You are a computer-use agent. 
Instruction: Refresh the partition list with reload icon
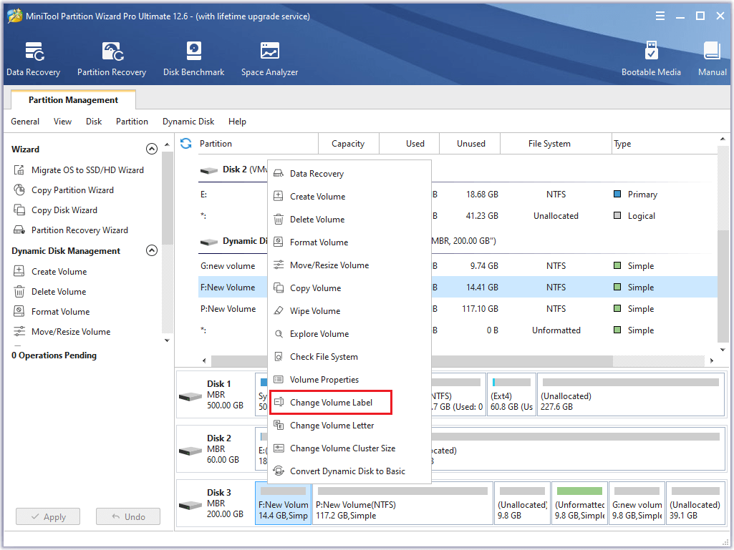(186, 144)
